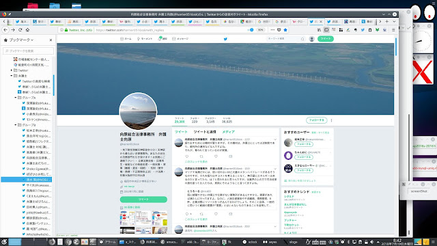
Task: List all tabs dropdown arrow
Action: pyautogui.click(x=394, y=21)
